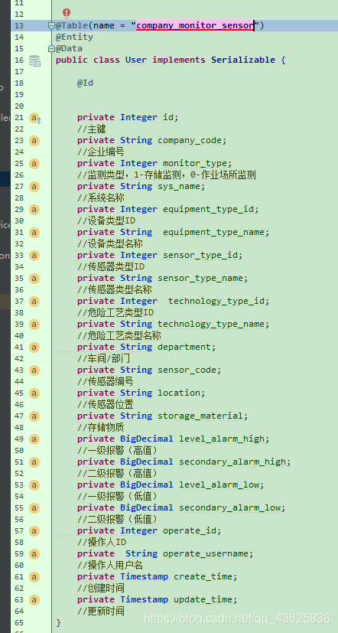Click the company_monitor_sensor table name string
338x633 pixels.
coord(195,26)
